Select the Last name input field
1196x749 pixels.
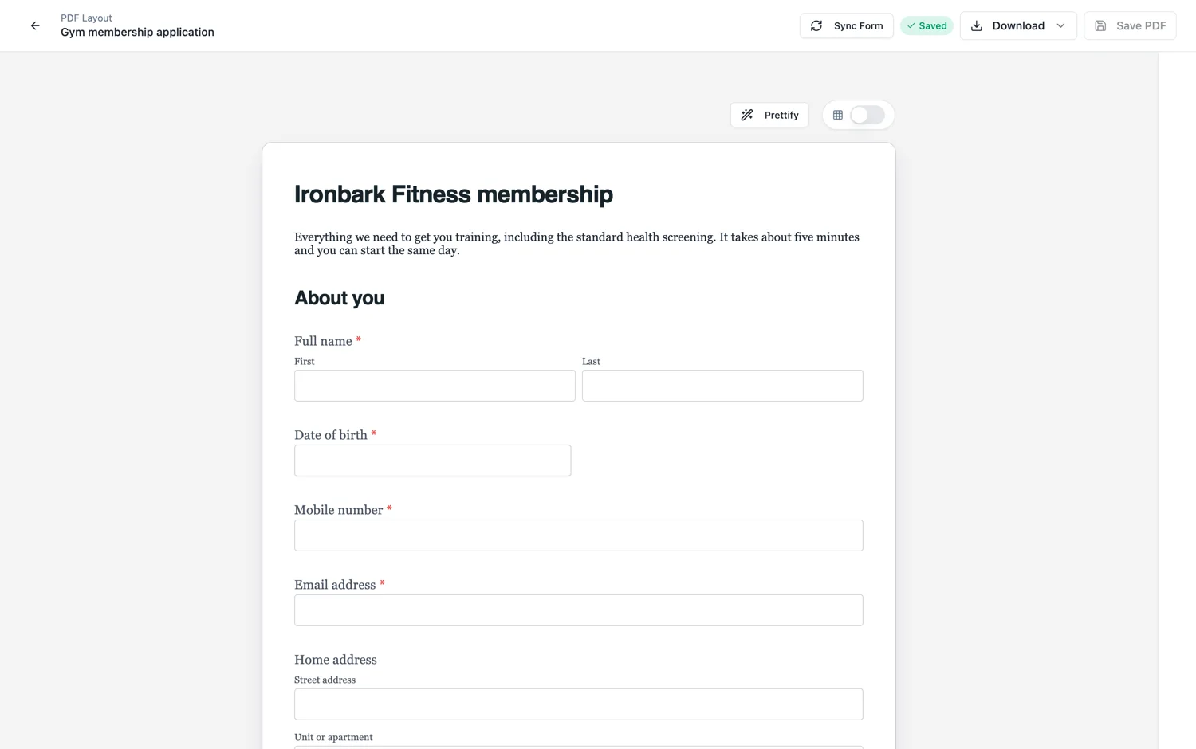pyautogui.click(x=722, y=386)
